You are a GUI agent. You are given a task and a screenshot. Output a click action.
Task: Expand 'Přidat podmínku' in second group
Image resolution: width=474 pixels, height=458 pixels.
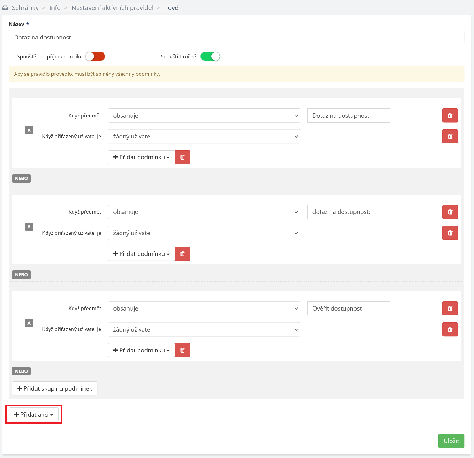[x=141, y=254]
